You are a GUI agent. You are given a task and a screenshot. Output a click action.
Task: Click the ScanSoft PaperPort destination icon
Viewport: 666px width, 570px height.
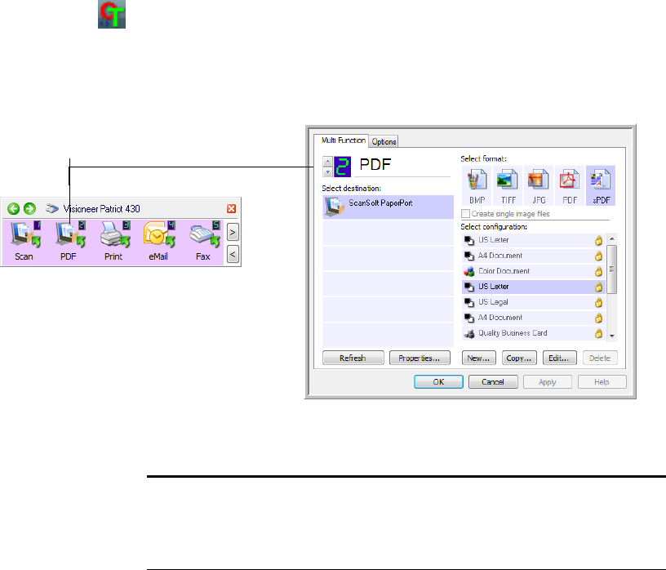335,207
